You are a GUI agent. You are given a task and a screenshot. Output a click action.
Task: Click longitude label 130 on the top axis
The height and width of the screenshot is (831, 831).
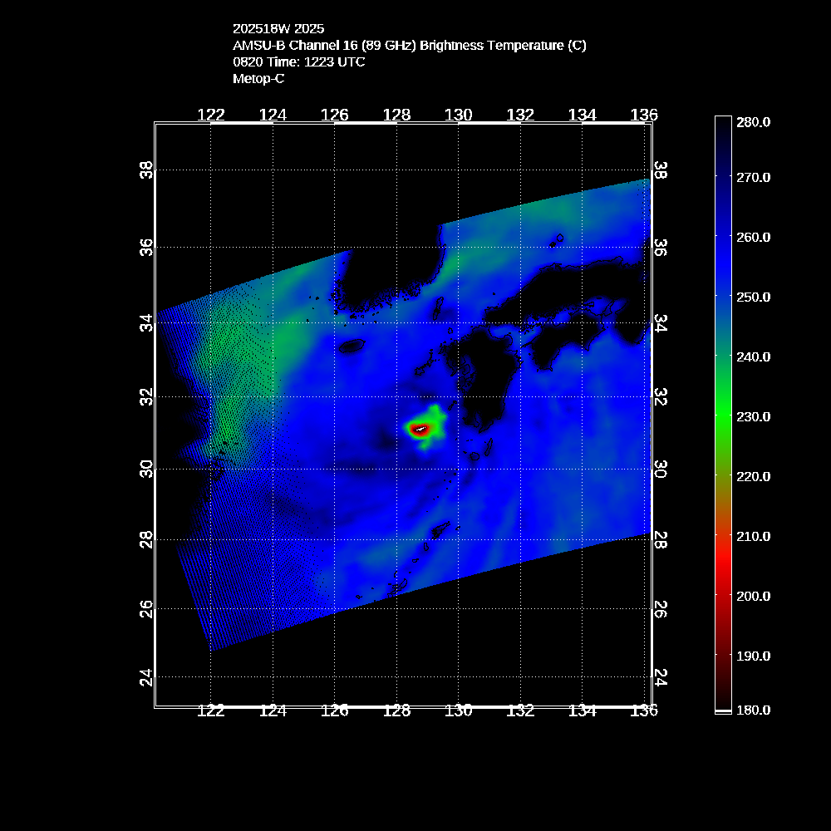(458, 115)
